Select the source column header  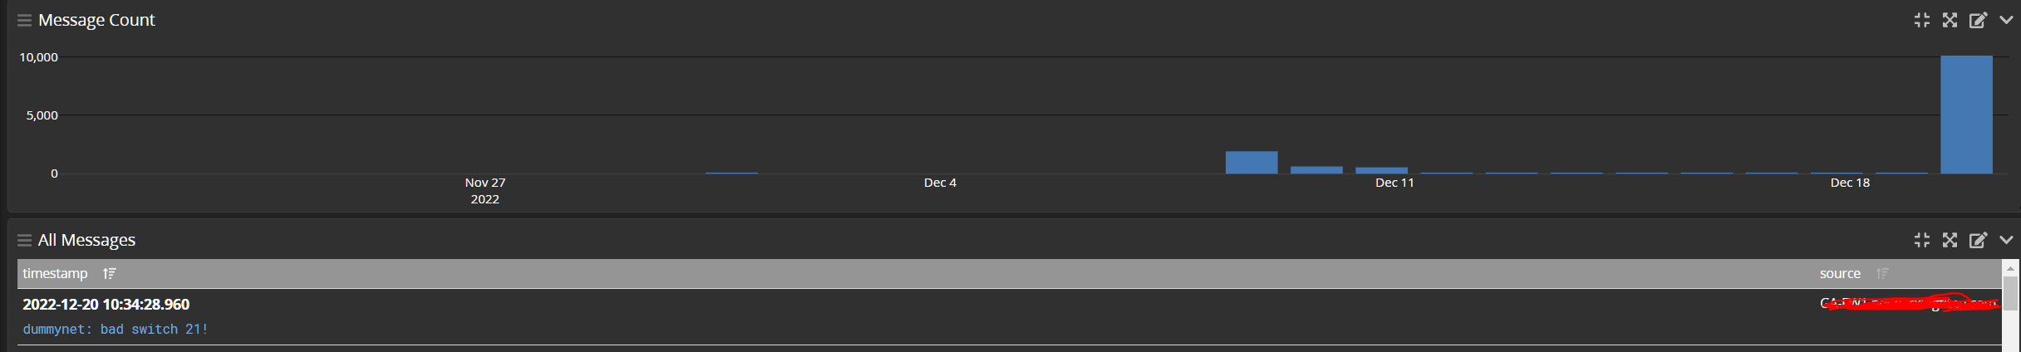click(x=1840, y=273)
